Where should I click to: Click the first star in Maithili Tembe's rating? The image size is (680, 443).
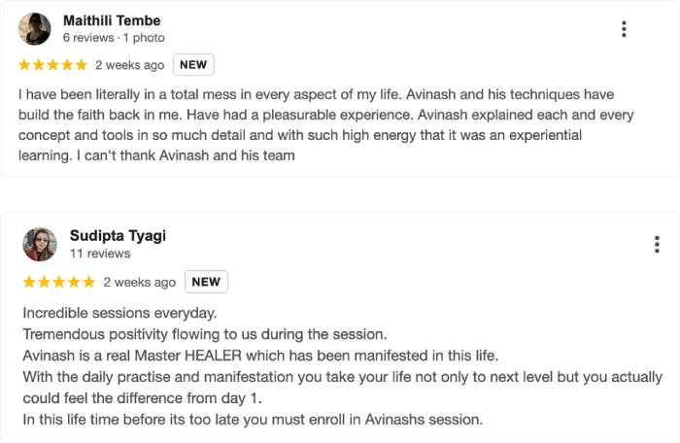pos(25,65)
